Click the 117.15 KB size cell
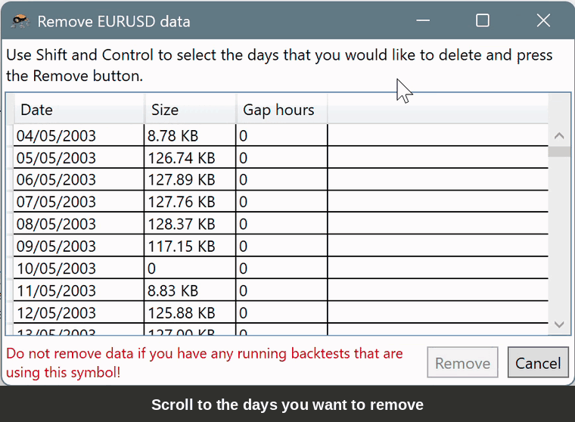 click(x=190, y=246)
